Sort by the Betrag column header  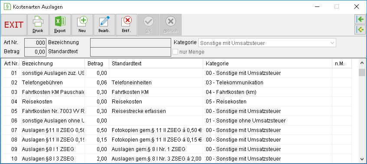(x=97, y=64)
